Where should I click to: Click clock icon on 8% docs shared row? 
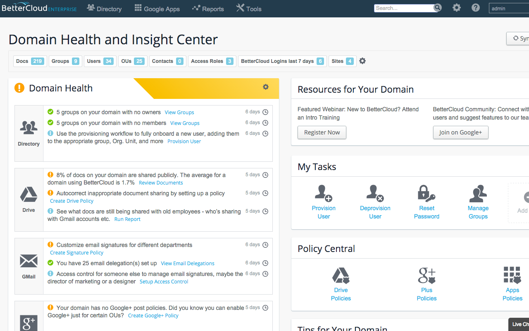click(x=265, y=175)
